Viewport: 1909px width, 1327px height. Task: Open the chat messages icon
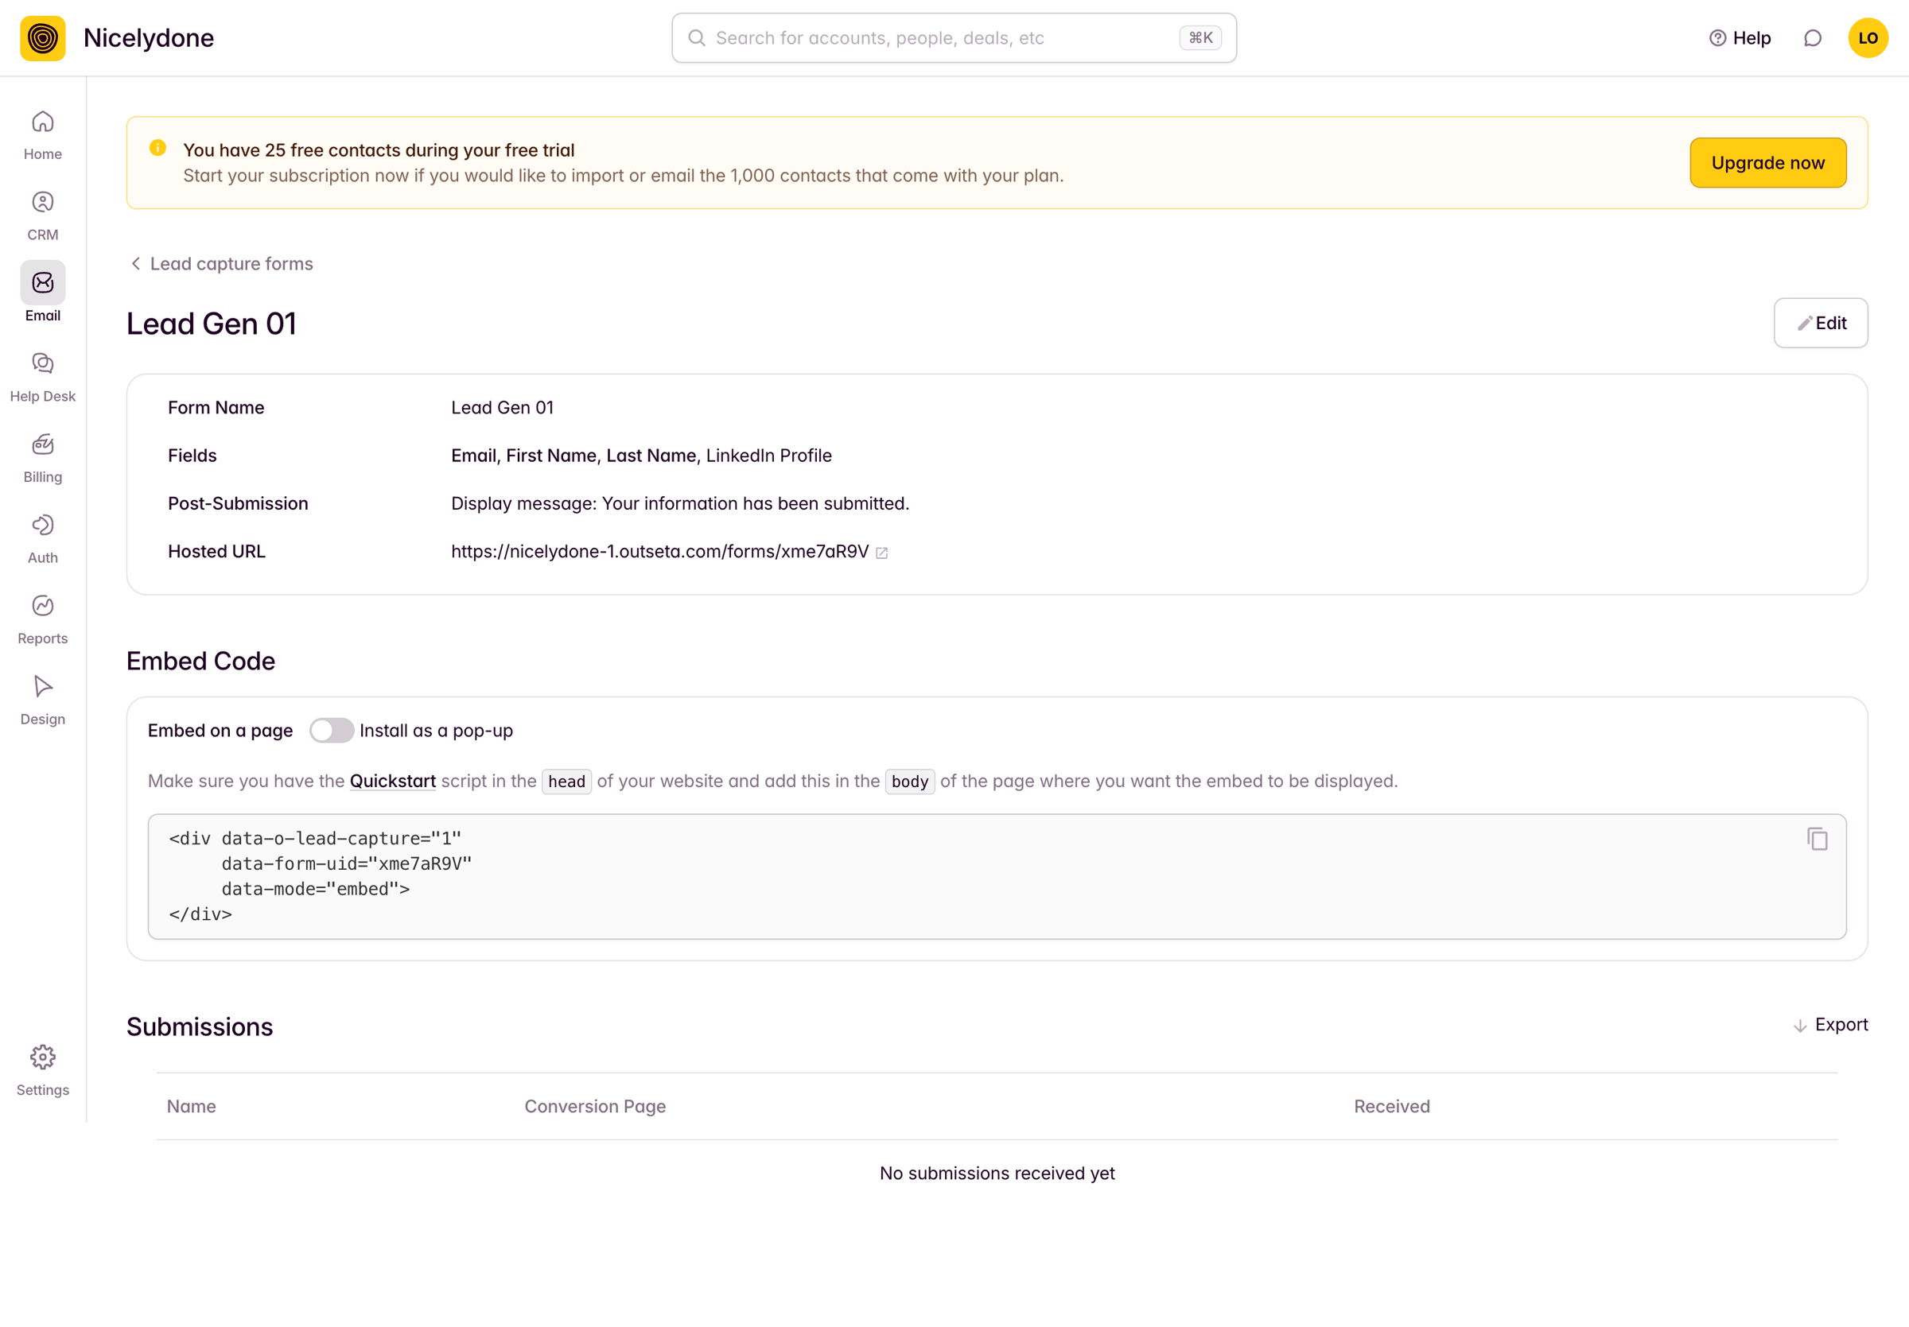click(x=1813, y=38)
